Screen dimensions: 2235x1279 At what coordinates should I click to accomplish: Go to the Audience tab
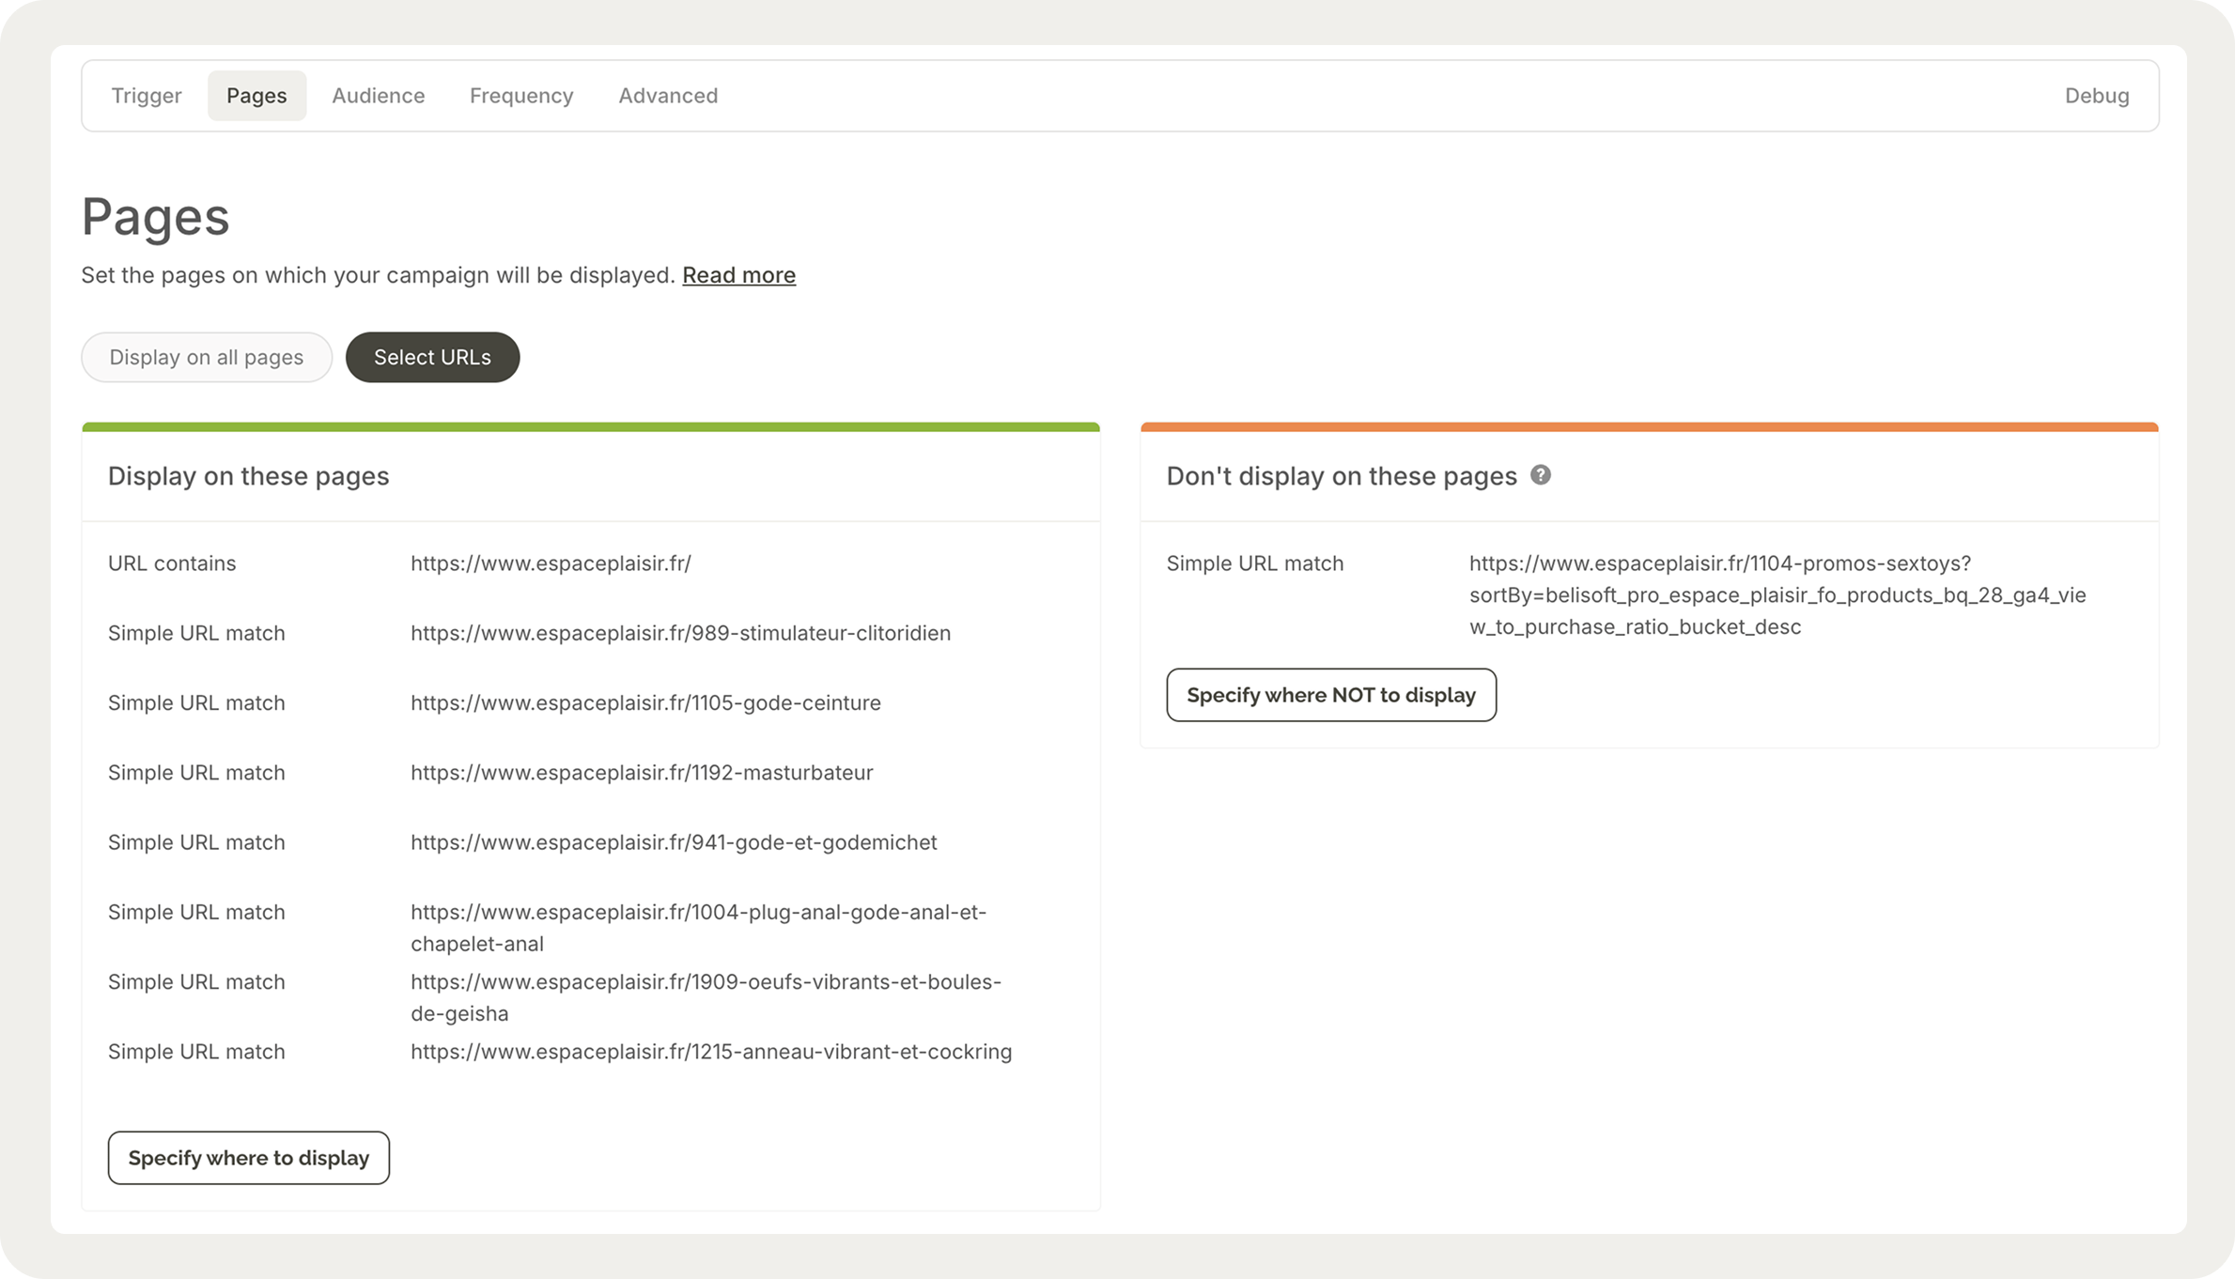pos(378,96)
